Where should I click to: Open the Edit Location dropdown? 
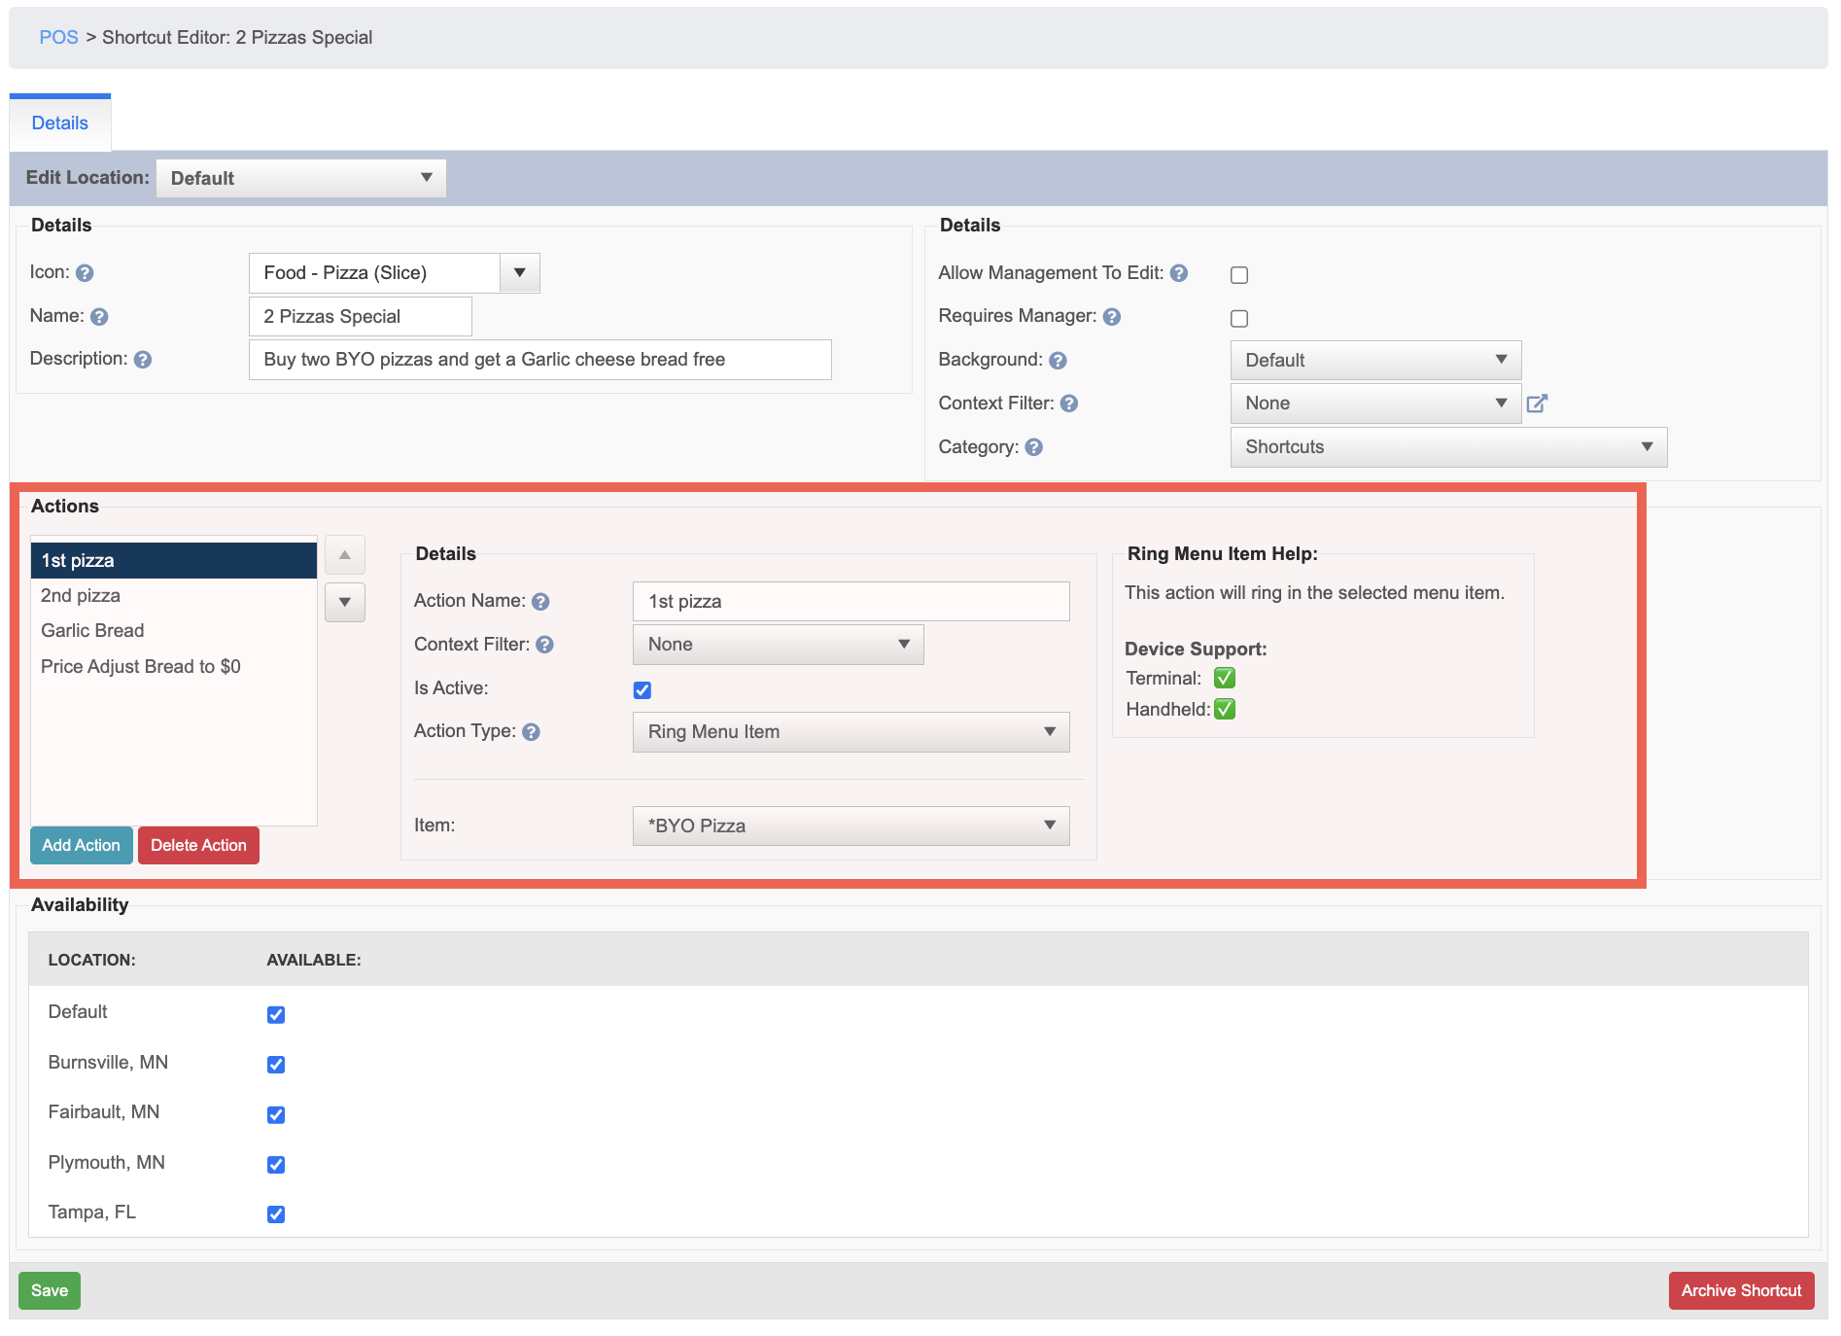click(x=301, y=179)
